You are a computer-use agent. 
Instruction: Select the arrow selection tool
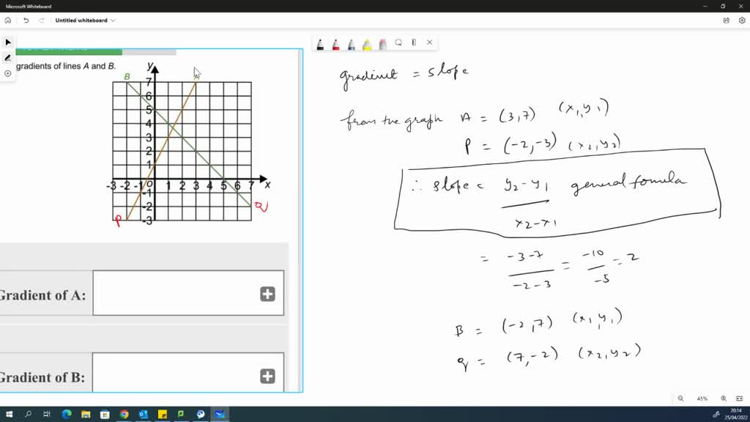click(x=7, y=42)
